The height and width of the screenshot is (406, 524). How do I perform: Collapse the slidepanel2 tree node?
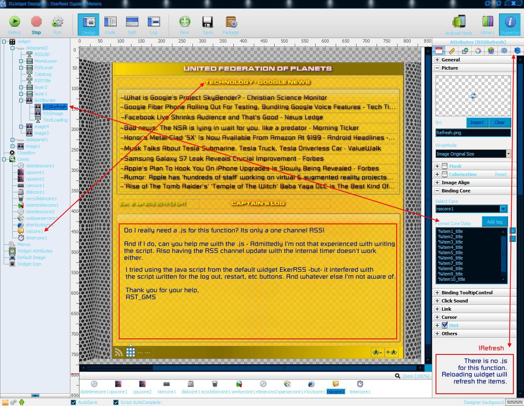[12, 48]
